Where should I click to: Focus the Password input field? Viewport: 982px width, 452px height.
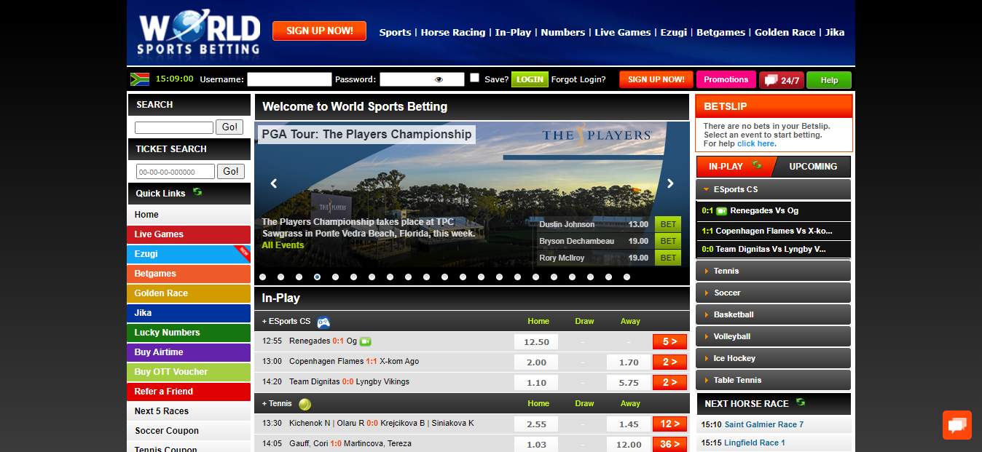click(422, 79)
